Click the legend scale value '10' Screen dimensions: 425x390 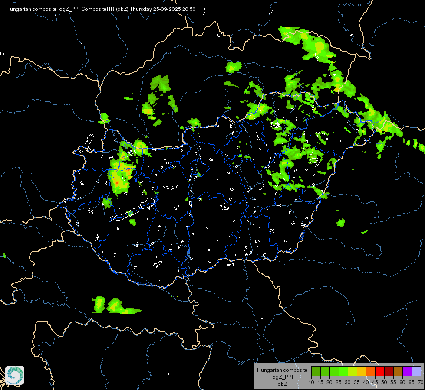pyautogui.click(x=311, y=382)
